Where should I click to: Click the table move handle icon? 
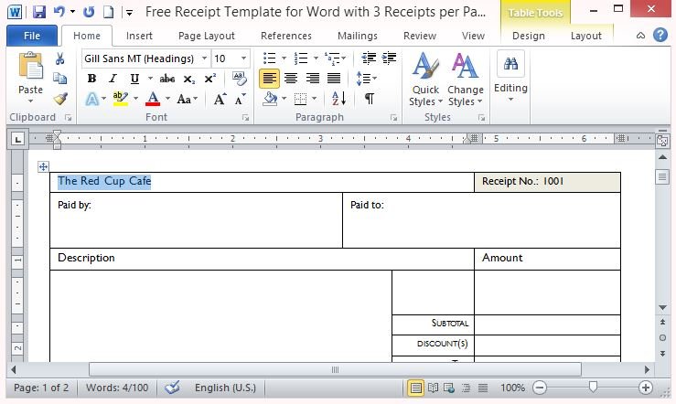pos(43,166)
